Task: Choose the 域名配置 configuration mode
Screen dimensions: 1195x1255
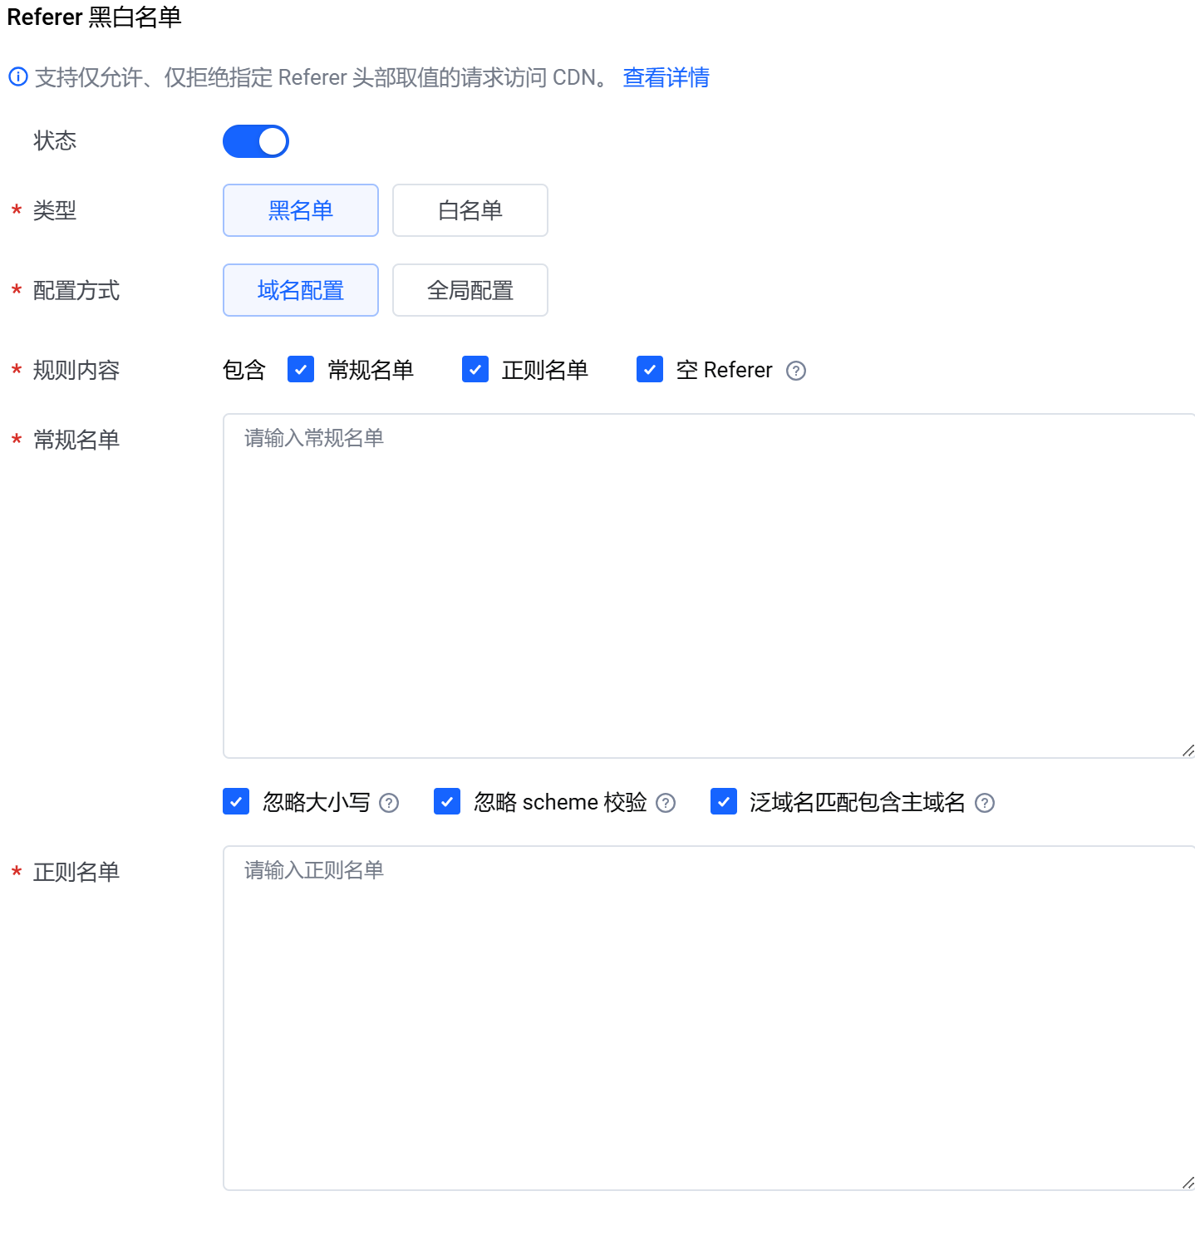Action: tap(301, 290)
